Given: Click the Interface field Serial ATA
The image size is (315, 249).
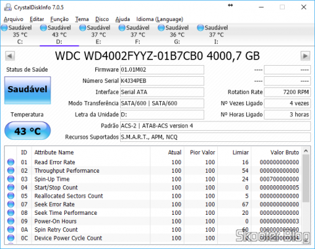Looking at the screenshot, I should tap(162, 92).
